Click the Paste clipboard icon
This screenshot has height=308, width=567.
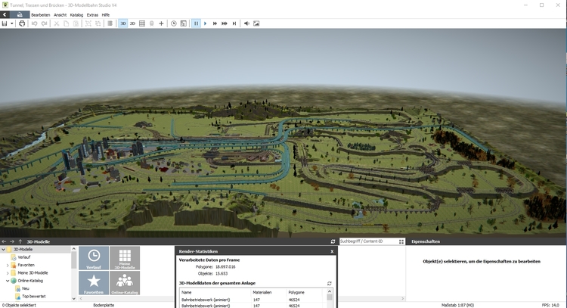[x=76, y=23]
